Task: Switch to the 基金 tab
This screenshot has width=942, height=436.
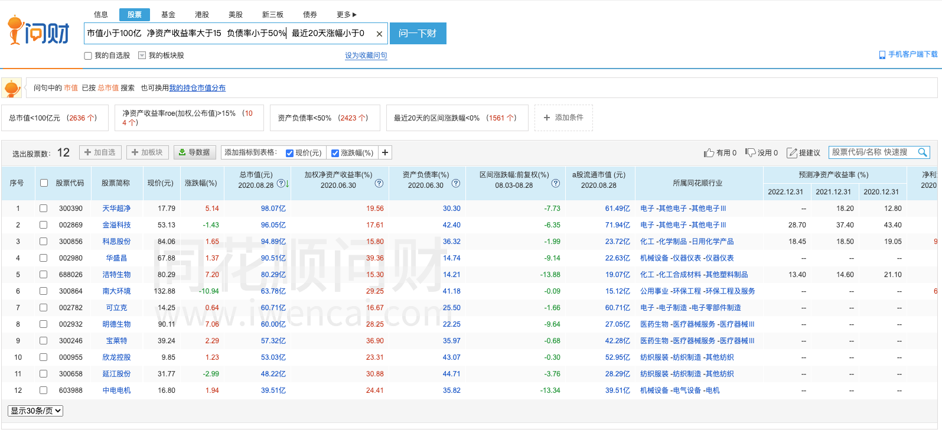Action: click(168, 15)
